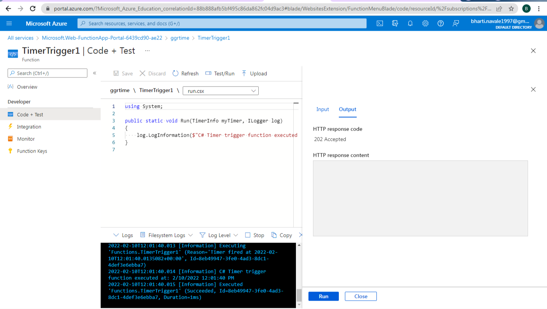547x309 pixels.
Task: Open the Filesystem Logs dropdown
Action: 166,235
